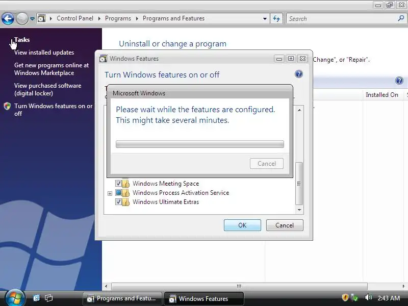This screenshot has height=306, width=408.
Task: Click the network status tray icon
Action: click(x=354, y=297)
